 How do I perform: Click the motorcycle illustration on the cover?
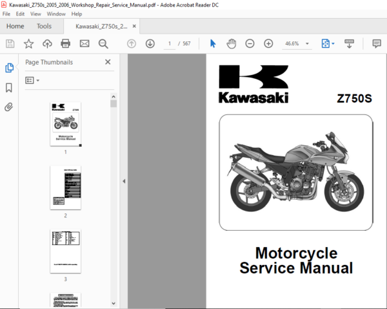[x=297, y=172]
